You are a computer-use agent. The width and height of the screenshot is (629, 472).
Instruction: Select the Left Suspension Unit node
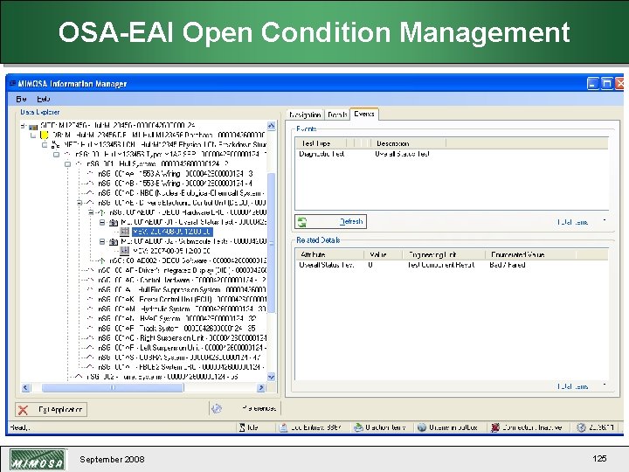point(182,348)
